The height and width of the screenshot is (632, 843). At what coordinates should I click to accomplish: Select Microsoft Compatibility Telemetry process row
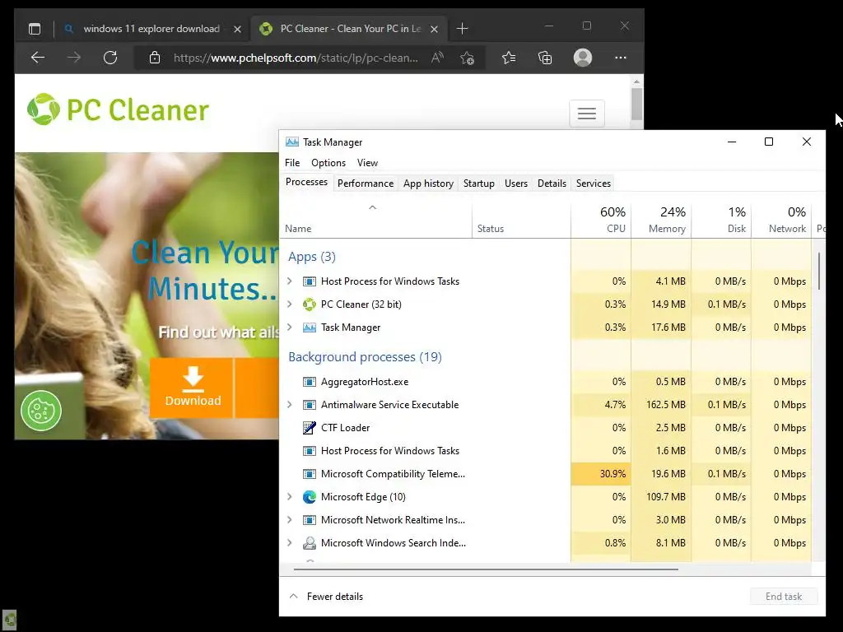[546, 474]
